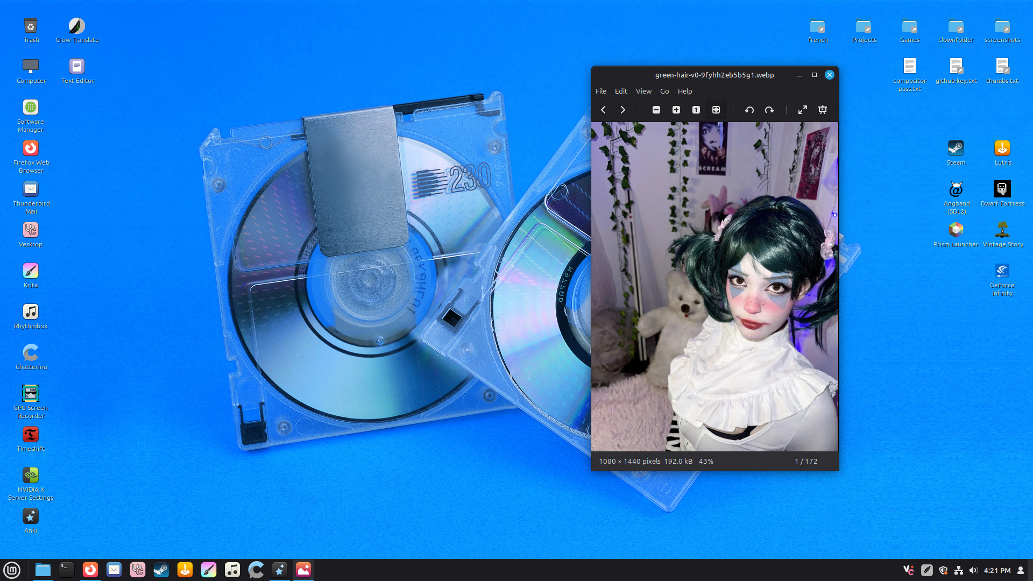This screenshot has height=581, width=1033.
Task: Select Krita desktop icon
Action: point(31,271)
